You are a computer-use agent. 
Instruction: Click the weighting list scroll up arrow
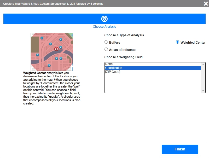pos(203,64)
